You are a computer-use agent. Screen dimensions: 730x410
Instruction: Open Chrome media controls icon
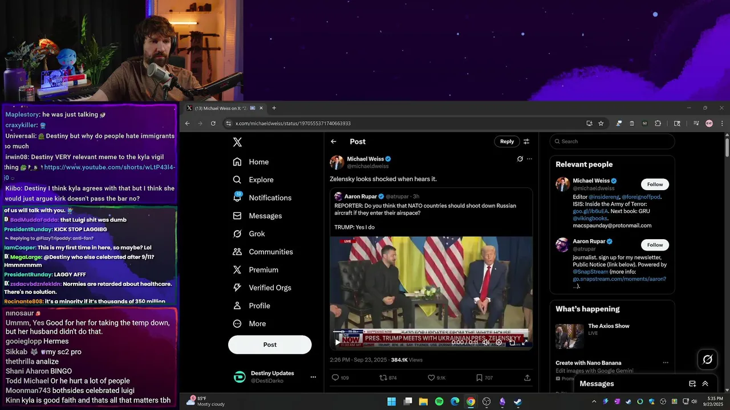[x=696, y=123]
